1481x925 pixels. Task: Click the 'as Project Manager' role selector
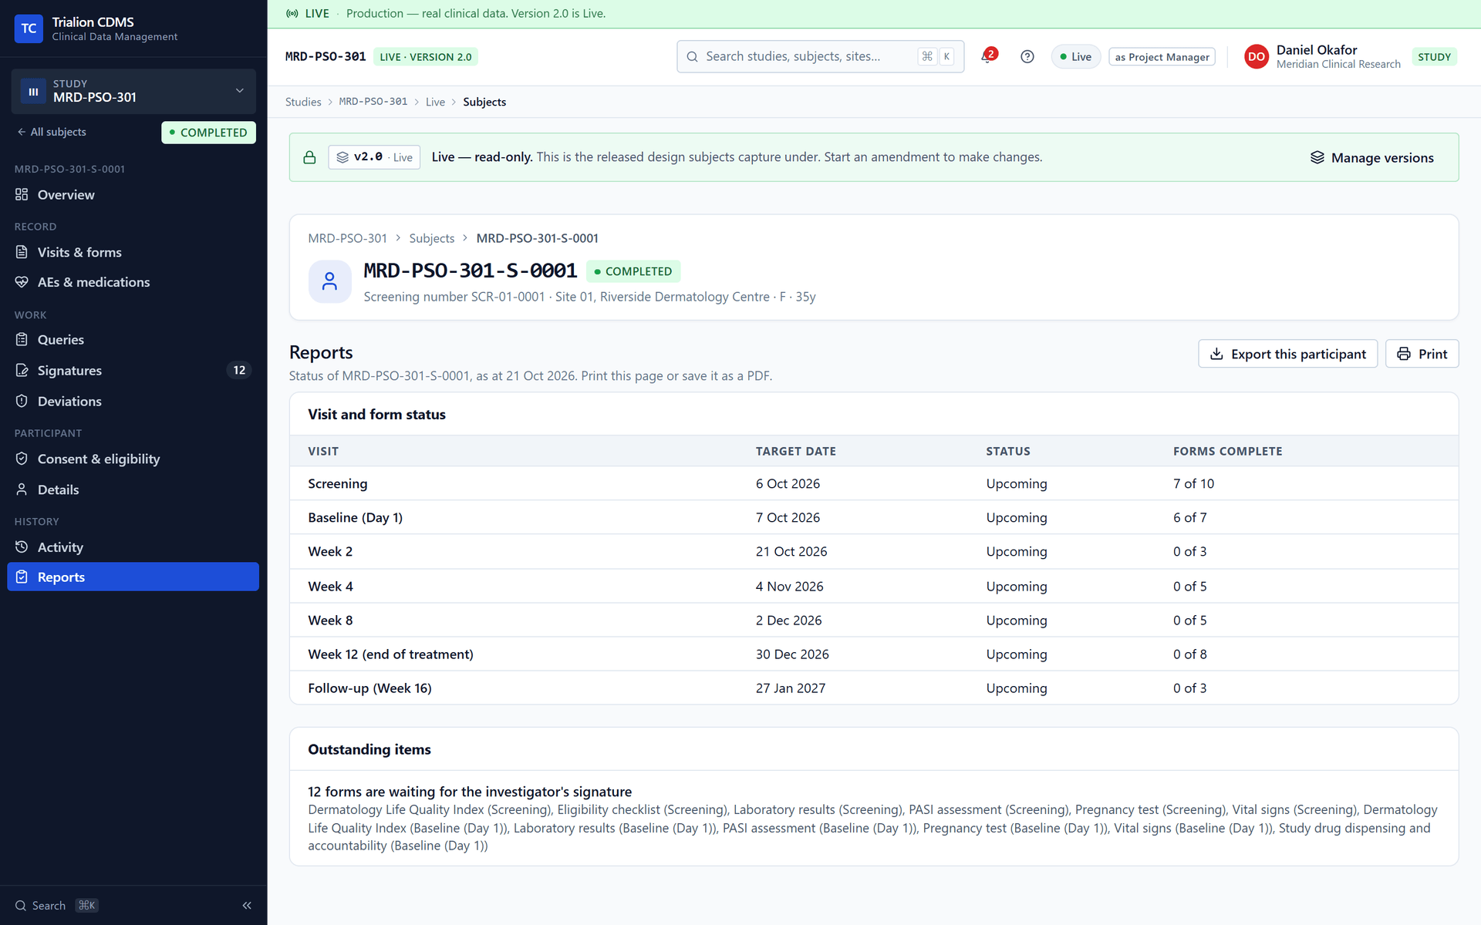(x=1162, y=56)
